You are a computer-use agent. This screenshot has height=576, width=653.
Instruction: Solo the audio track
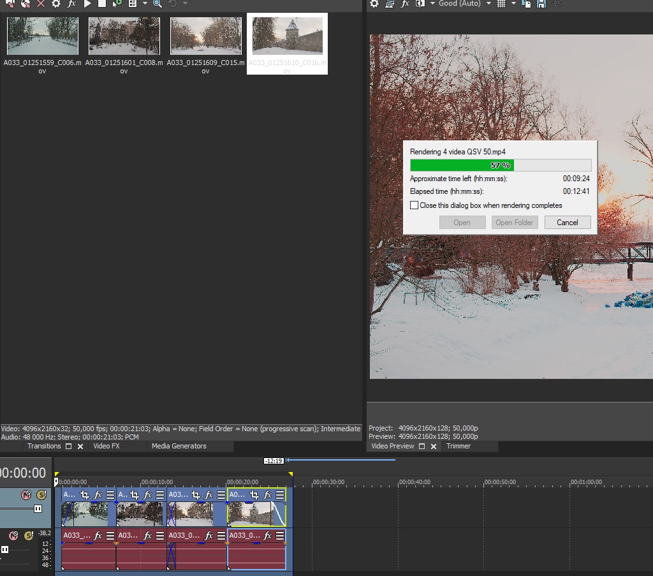coord(29,536)
